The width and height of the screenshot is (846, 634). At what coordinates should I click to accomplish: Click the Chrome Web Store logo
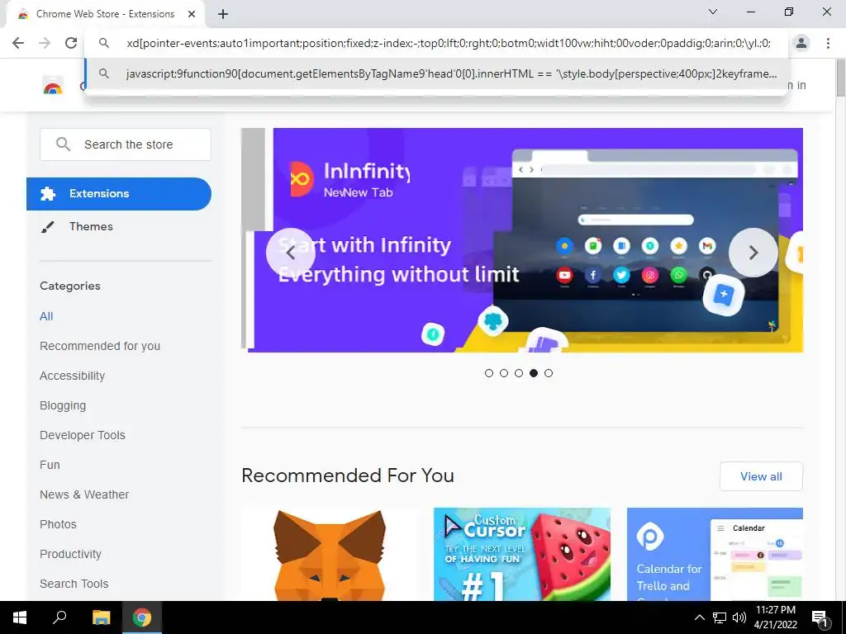[x=53, y=85]
